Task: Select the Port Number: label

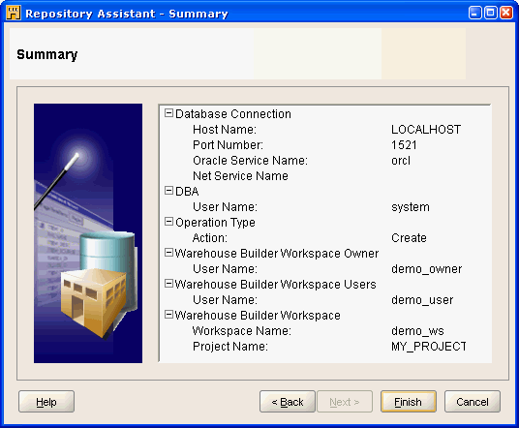Action: 229,145
